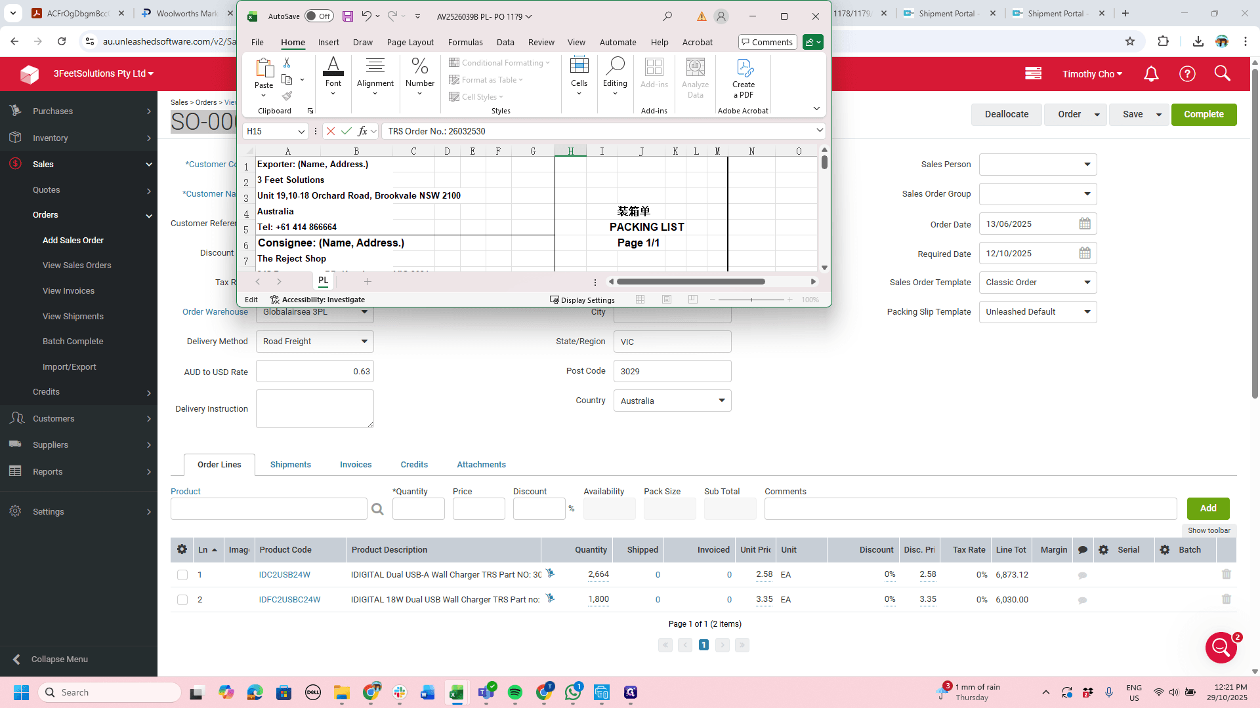
Task: Open View Shipments link in sidebar
Action: tap(73, 316)
